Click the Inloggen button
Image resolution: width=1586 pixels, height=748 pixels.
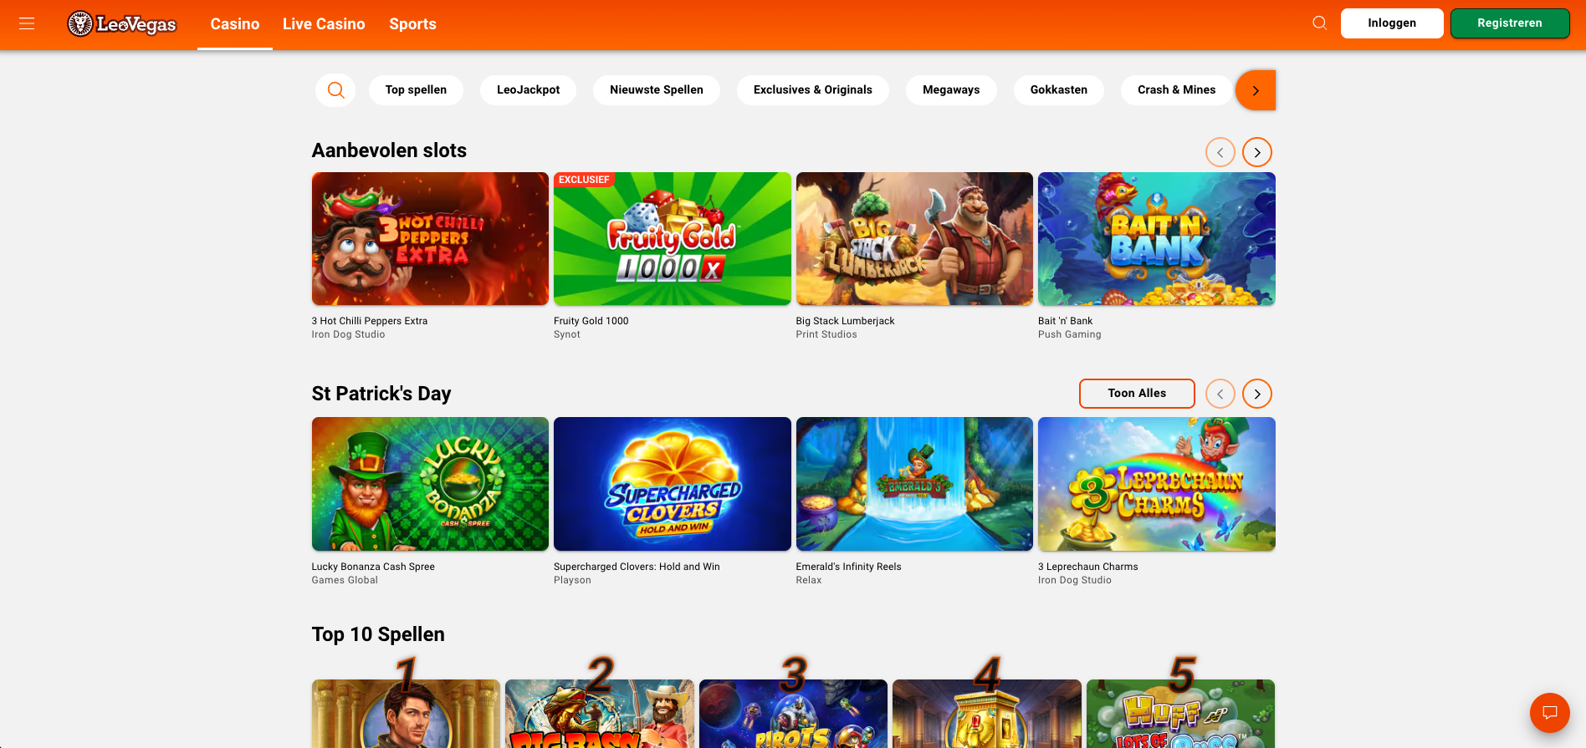[x=1392, y=23]
